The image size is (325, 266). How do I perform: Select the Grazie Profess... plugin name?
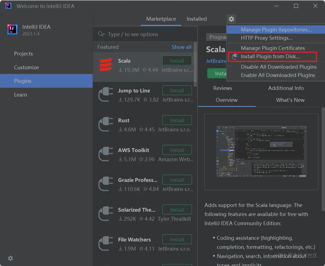point(138,180)
